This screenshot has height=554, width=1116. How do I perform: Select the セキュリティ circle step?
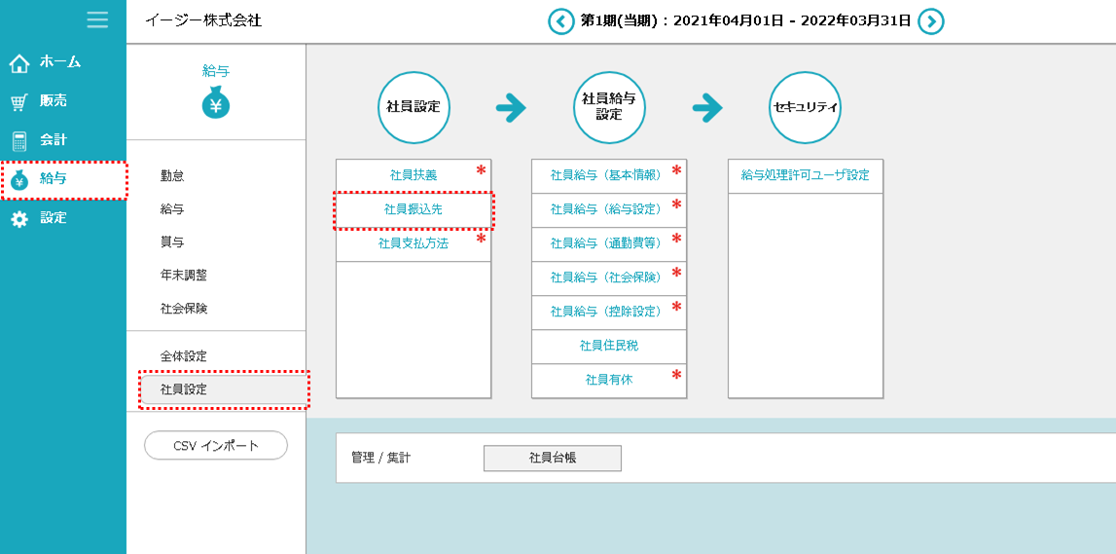coord(805,107)
